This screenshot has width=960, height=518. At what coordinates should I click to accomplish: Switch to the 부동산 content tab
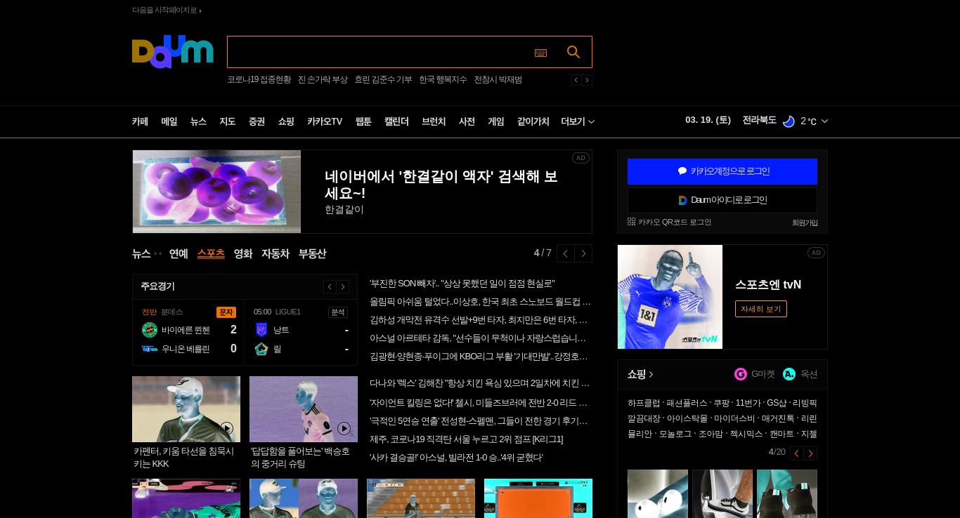coord(312,253)
